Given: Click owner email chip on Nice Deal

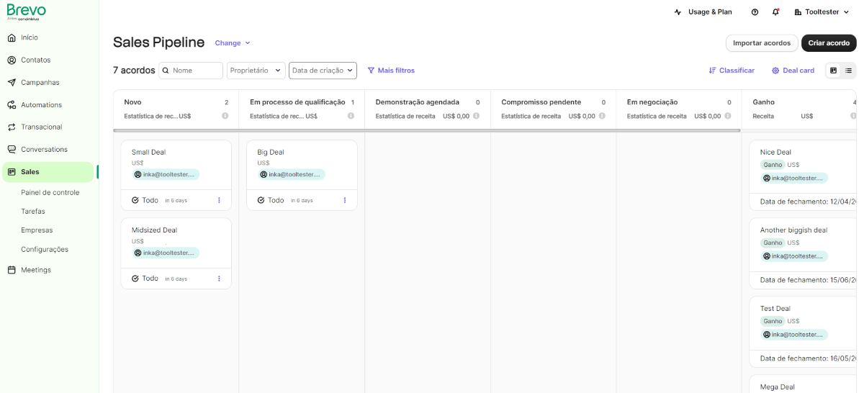Looking at the screenshot, I should tap(794, 178).
